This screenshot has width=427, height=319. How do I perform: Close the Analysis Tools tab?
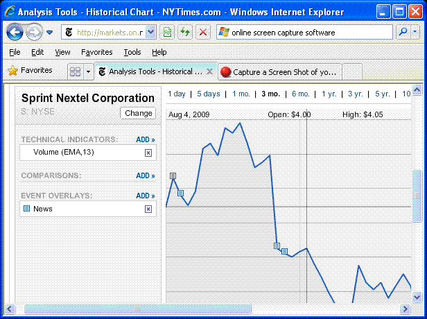(209, 71)
